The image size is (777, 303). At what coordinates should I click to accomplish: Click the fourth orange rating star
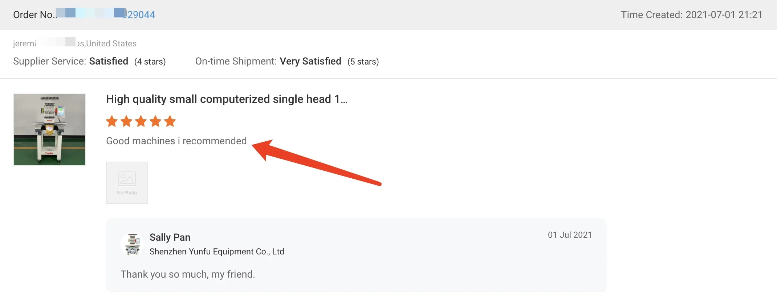click(155, 121)
